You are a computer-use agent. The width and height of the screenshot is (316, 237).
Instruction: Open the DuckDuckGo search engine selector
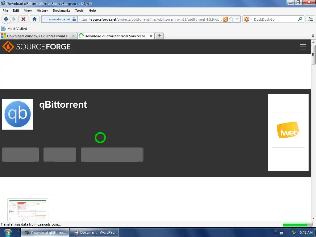click(x=248, y=19)
